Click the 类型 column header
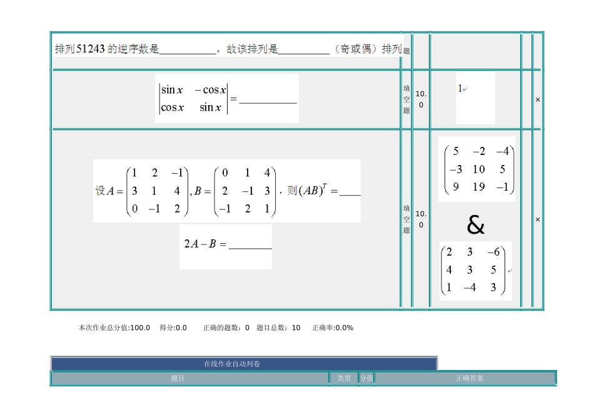Viewport: 594px width, 420px height. [x=344, y=378]
